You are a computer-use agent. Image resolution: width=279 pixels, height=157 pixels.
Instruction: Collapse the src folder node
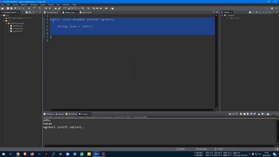pos(4,20)
